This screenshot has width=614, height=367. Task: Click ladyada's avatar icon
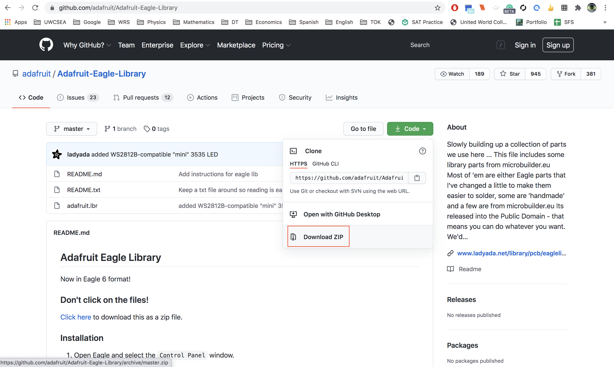click(x=57, y=154)
